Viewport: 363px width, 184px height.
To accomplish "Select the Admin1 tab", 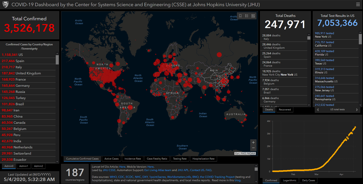I will pyautogui.click(x=24, y=166).
